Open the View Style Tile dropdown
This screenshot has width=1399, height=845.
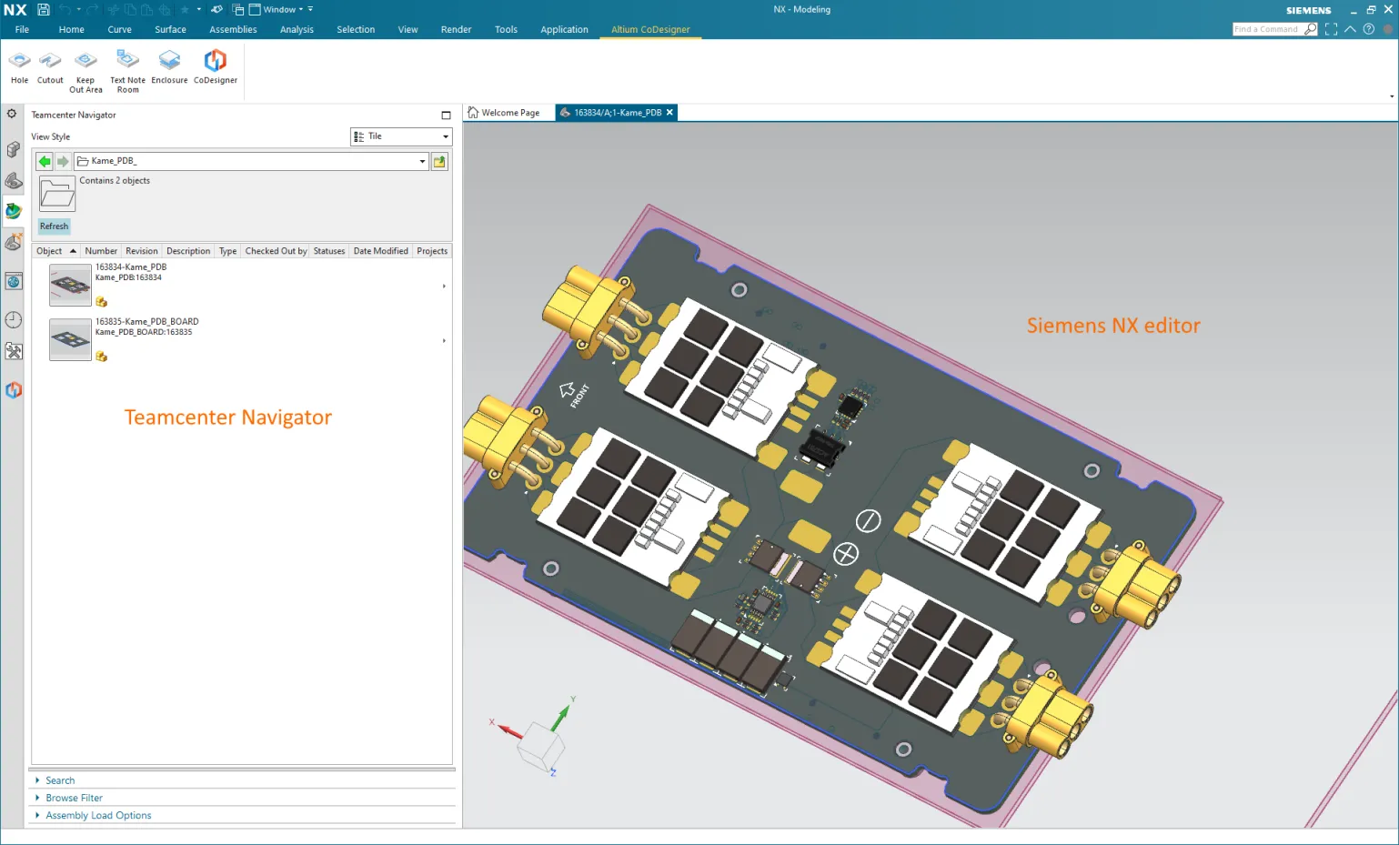pyautogui.click(x=401, y=136)
